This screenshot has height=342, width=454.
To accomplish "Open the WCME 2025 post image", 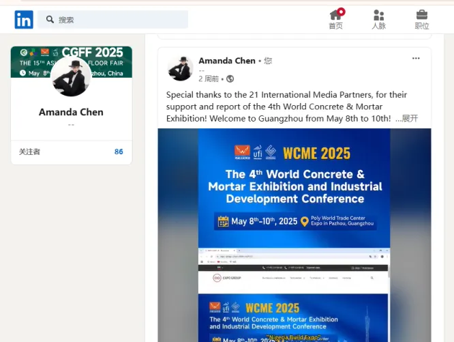I will (294, 235).
